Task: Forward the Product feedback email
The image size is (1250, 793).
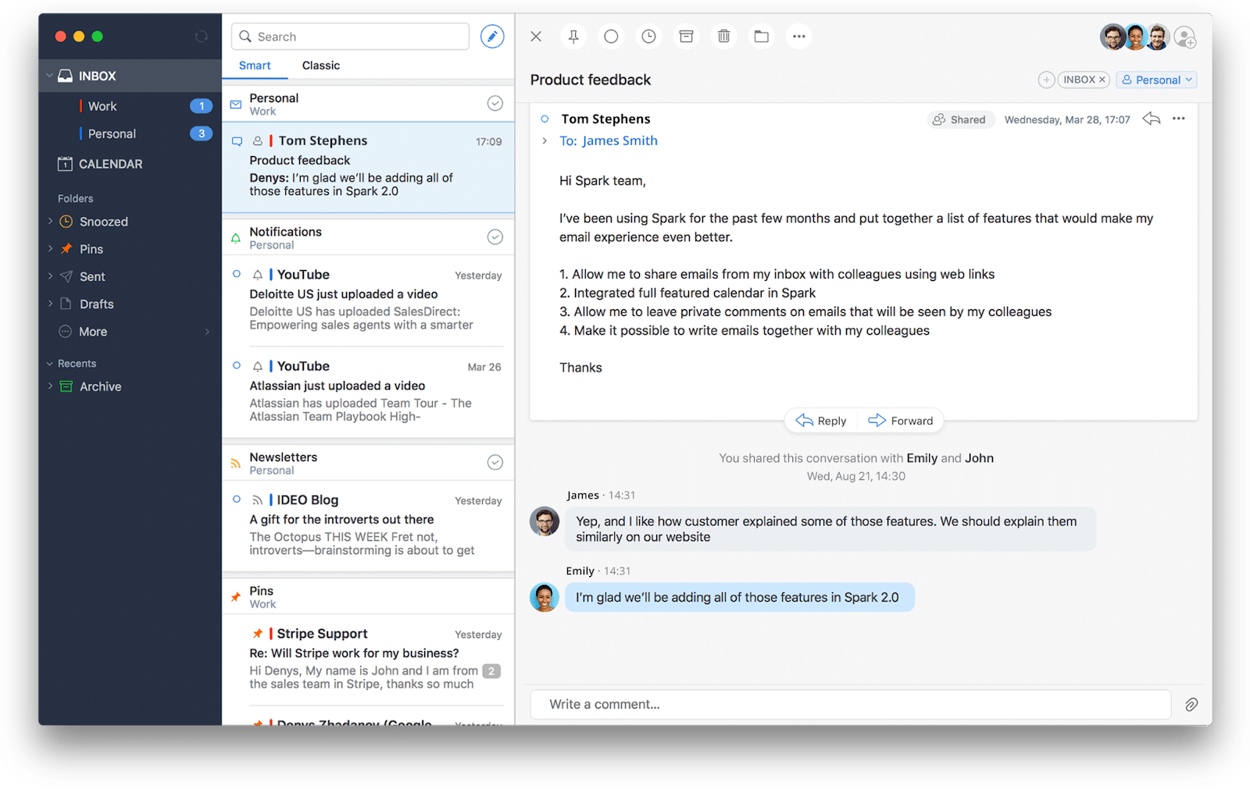Action: point(901,420)
